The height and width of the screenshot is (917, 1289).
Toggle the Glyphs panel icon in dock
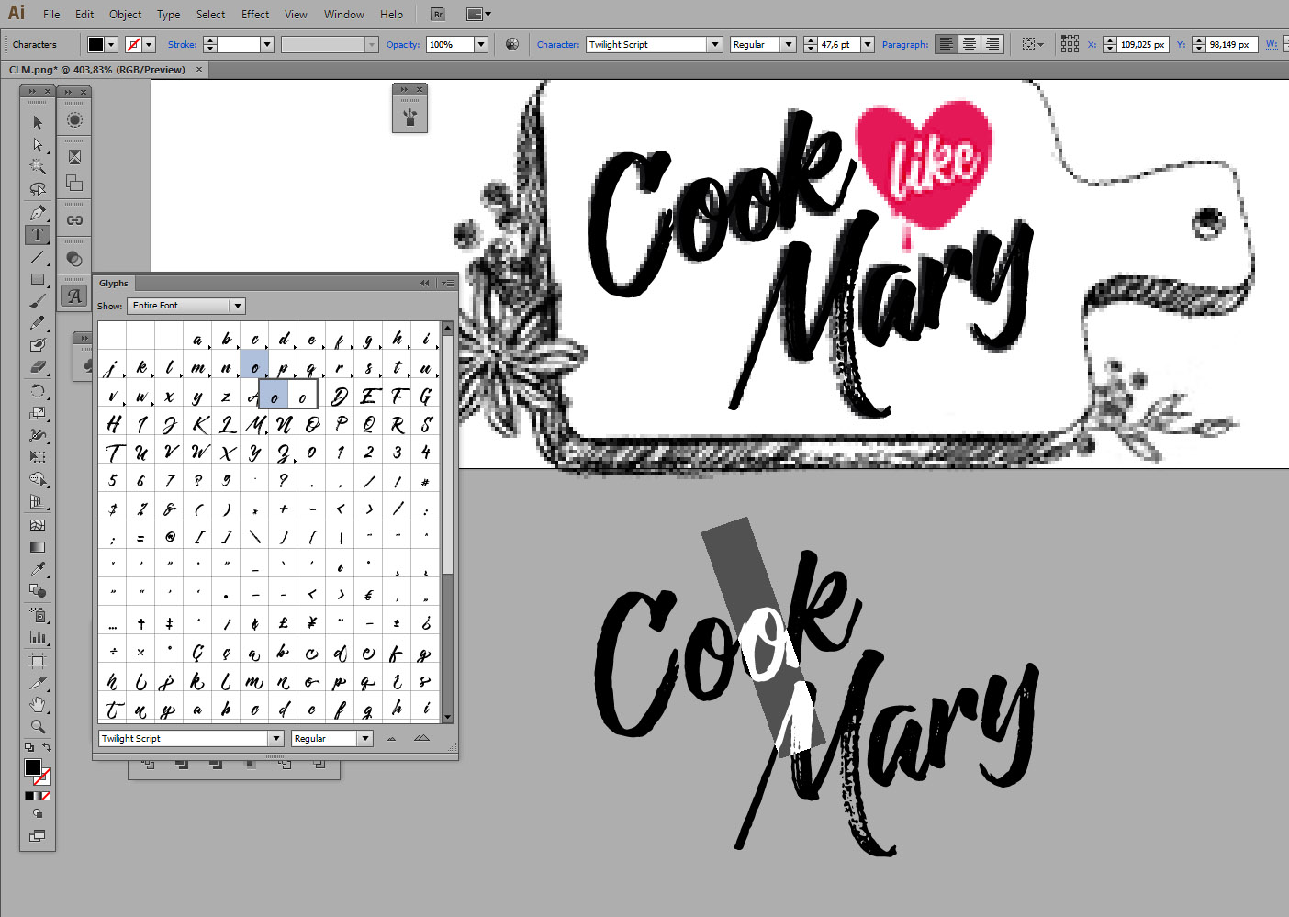pos(74,296)
